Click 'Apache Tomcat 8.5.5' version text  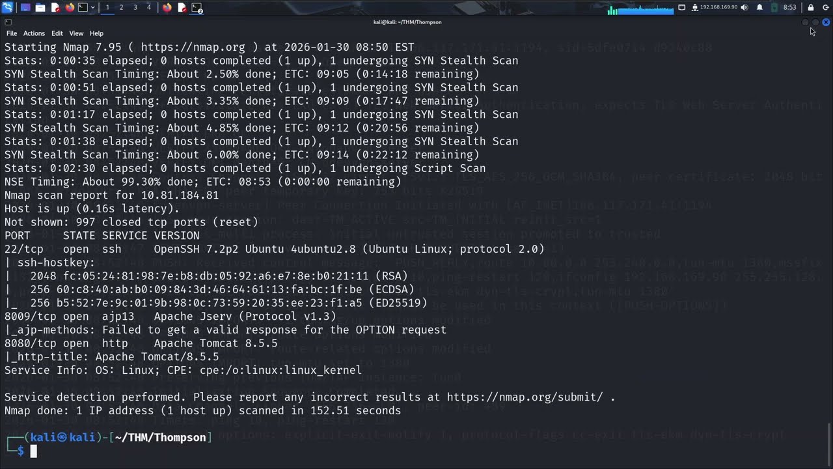pos(216,343)
